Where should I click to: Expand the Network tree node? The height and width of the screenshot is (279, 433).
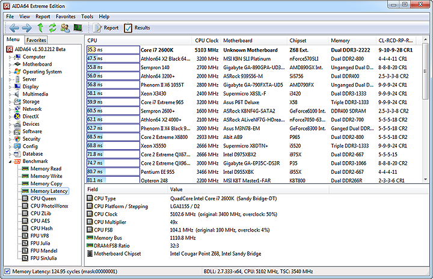pos(10,109)
